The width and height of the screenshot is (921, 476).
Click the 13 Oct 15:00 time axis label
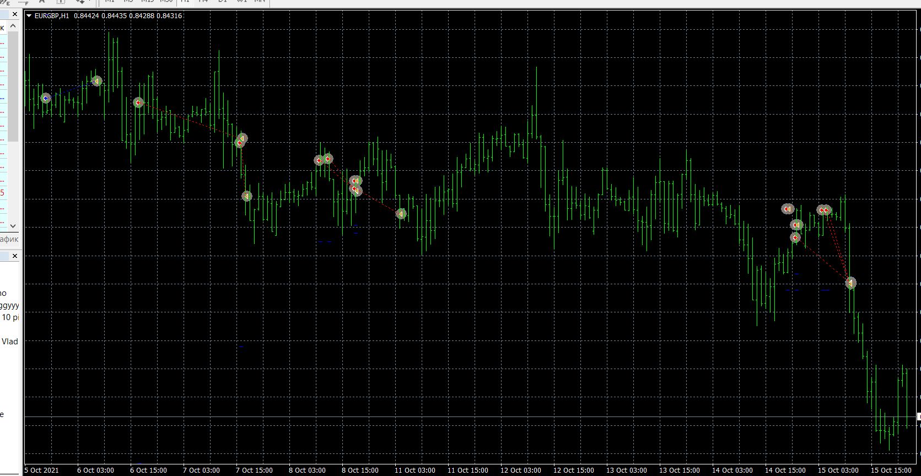tap(680, 470)
